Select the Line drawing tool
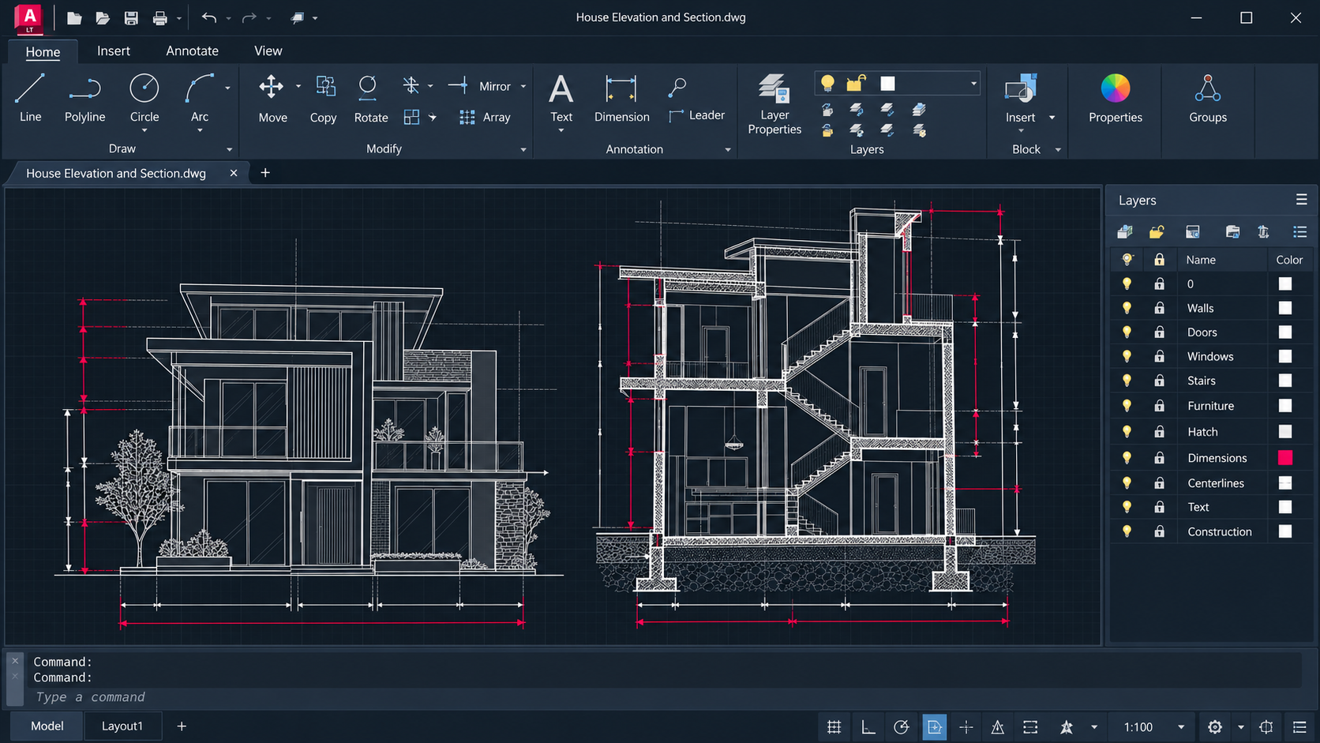This screenshot has width=1320, height=743. tap(30, 98)
